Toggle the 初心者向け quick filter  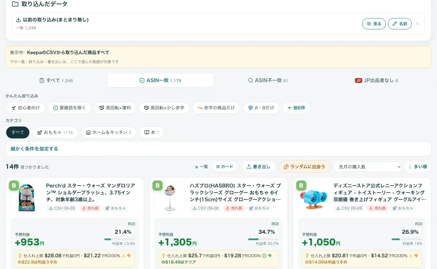click(x=26, y=108)
